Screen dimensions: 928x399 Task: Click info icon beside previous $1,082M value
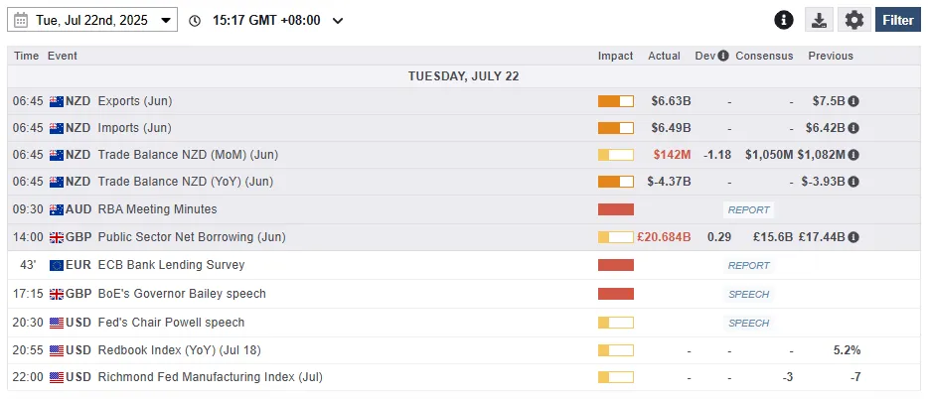coord(853,155)
